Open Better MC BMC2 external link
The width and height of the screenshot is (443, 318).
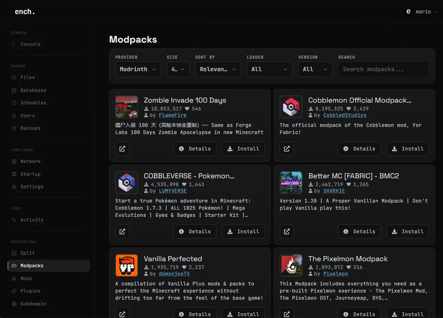(x=287, y=232)
